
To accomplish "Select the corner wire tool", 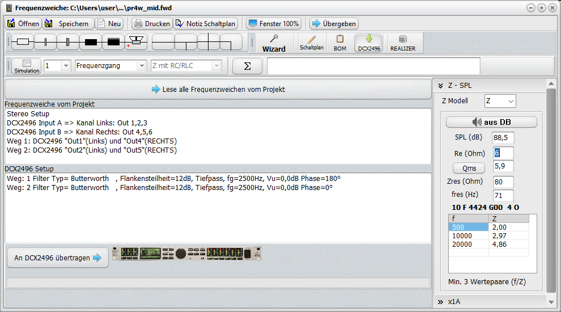I will 231,43.
